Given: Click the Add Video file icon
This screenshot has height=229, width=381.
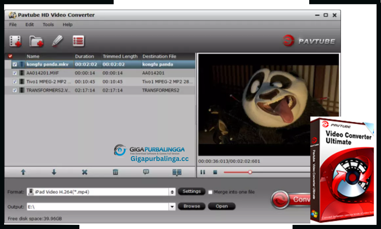Looking at the screenshot, I should [x=15, y=41].
